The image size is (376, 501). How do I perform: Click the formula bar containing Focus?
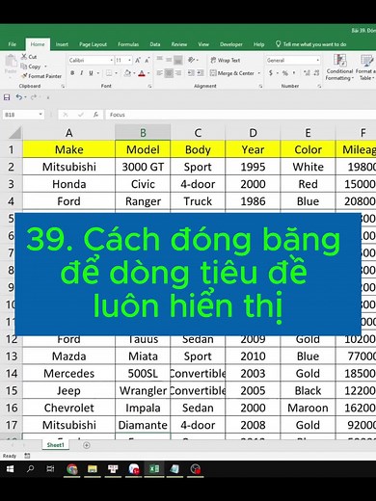pyautogui.click(x=241, y=115)
